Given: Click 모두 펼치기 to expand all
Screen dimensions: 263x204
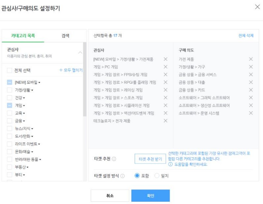Looking at the screenshot, I should pyautogui.click(x=71, y=70).
